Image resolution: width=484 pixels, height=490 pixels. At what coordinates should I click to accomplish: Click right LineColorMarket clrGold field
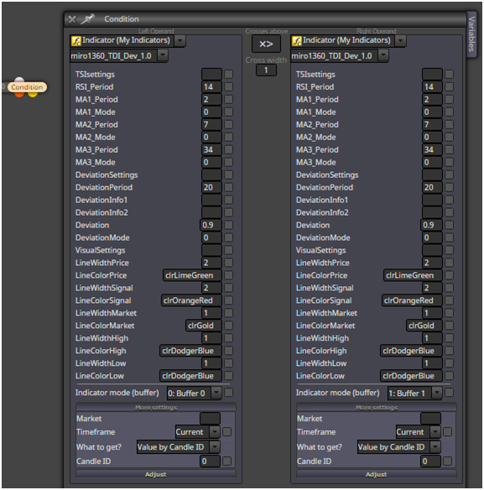[424, 326]
